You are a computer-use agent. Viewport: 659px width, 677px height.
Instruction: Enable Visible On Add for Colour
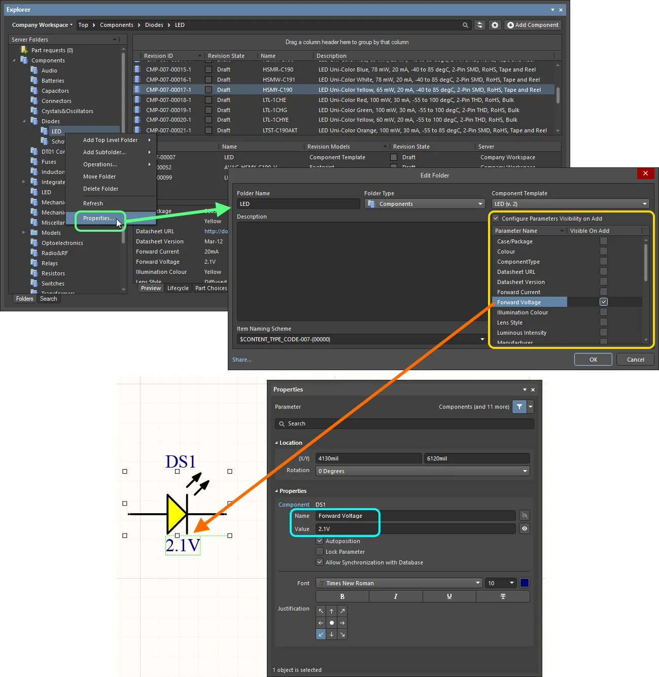coord(604,251)
